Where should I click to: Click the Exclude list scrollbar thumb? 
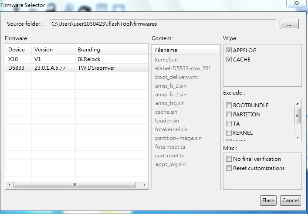click(x=298, y=115)
